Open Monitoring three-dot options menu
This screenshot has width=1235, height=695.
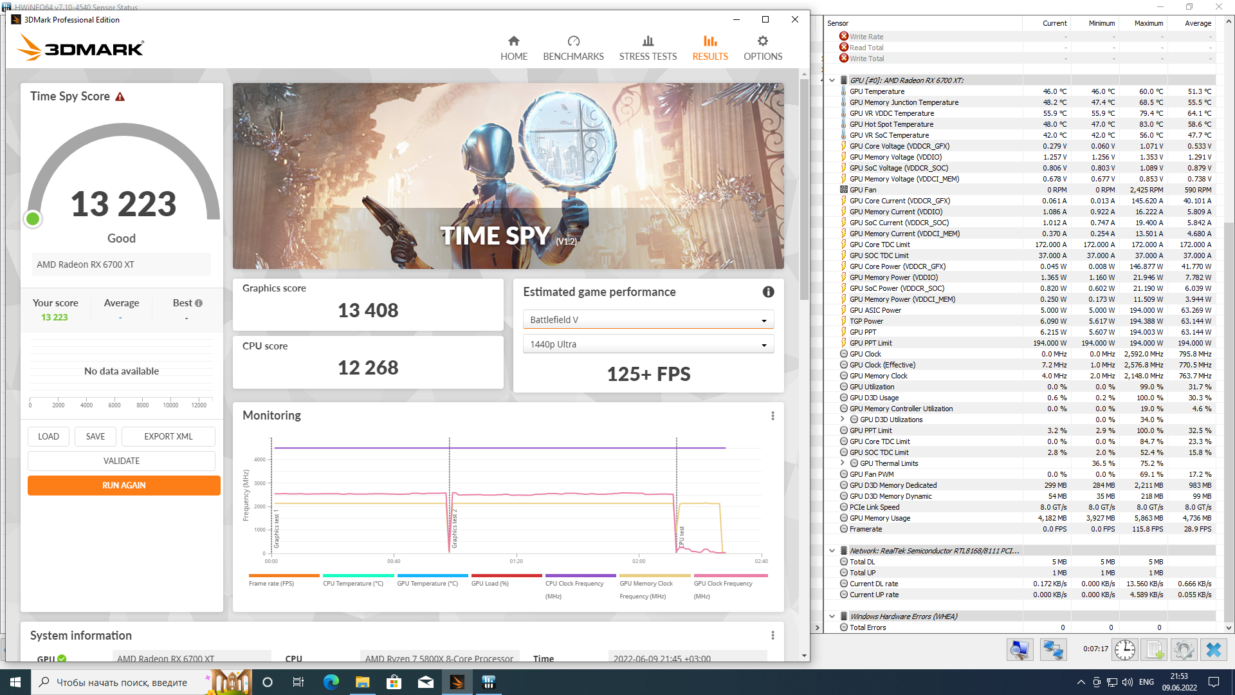point(773,416)
